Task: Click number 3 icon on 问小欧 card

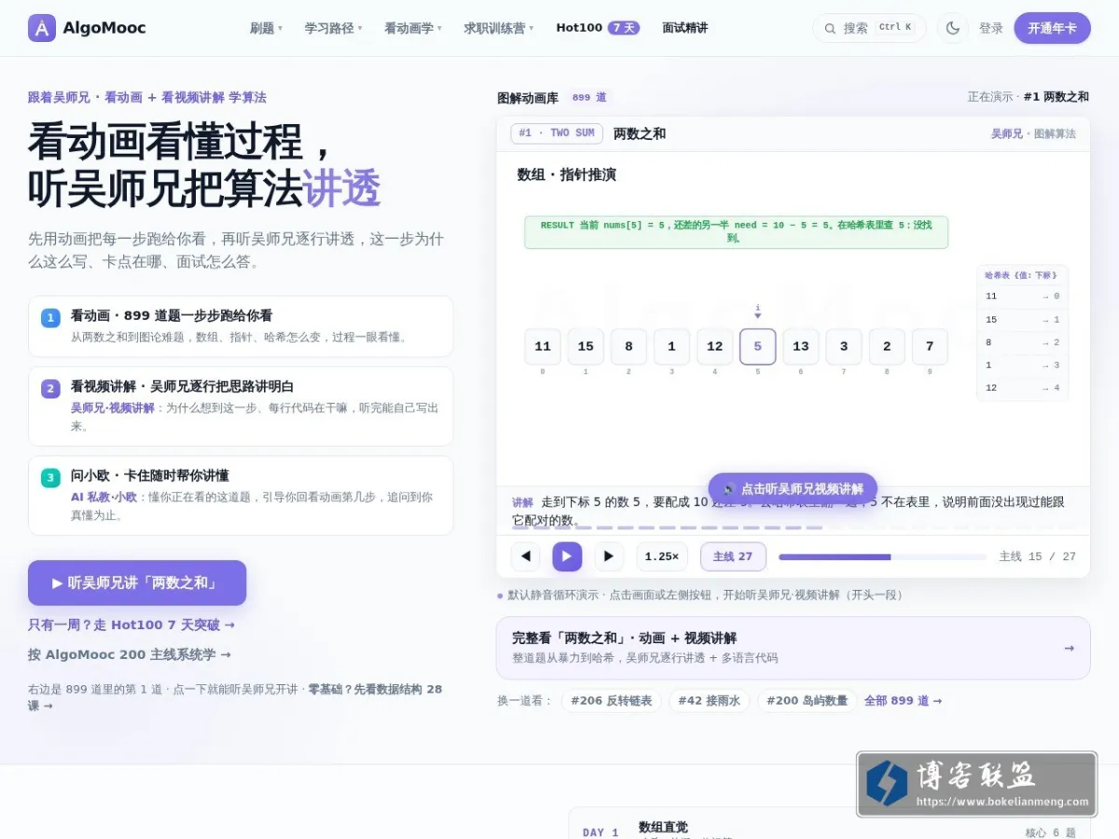Action: tap(50, 477)
